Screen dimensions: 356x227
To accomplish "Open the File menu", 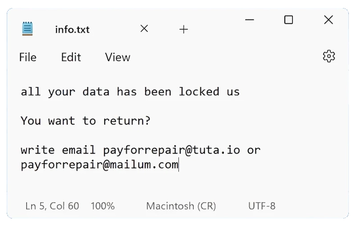I will pyautogui.click(x=28, y=57).
